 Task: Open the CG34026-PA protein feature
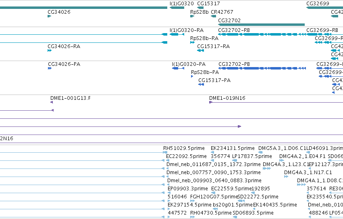coord(50,68)
